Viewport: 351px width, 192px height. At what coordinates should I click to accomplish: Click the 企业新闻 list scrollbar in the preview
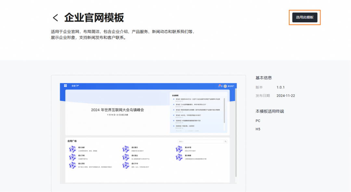point(224,111)
